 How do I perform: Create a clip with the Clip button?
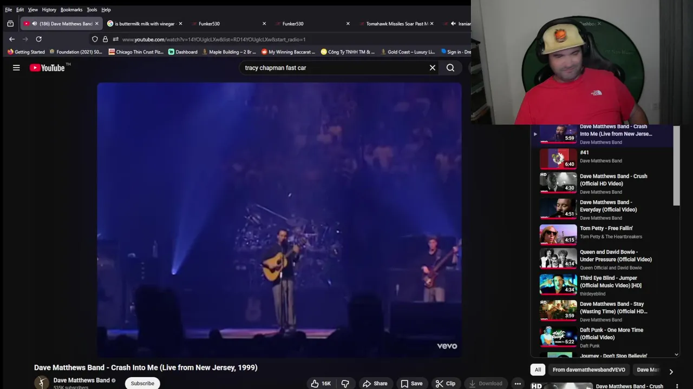click(446, 384)
